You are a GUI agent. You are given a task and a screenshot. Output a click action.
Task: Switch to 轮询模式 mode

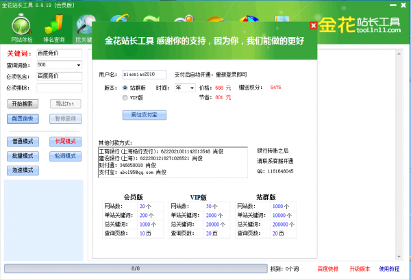click(66, 156)
